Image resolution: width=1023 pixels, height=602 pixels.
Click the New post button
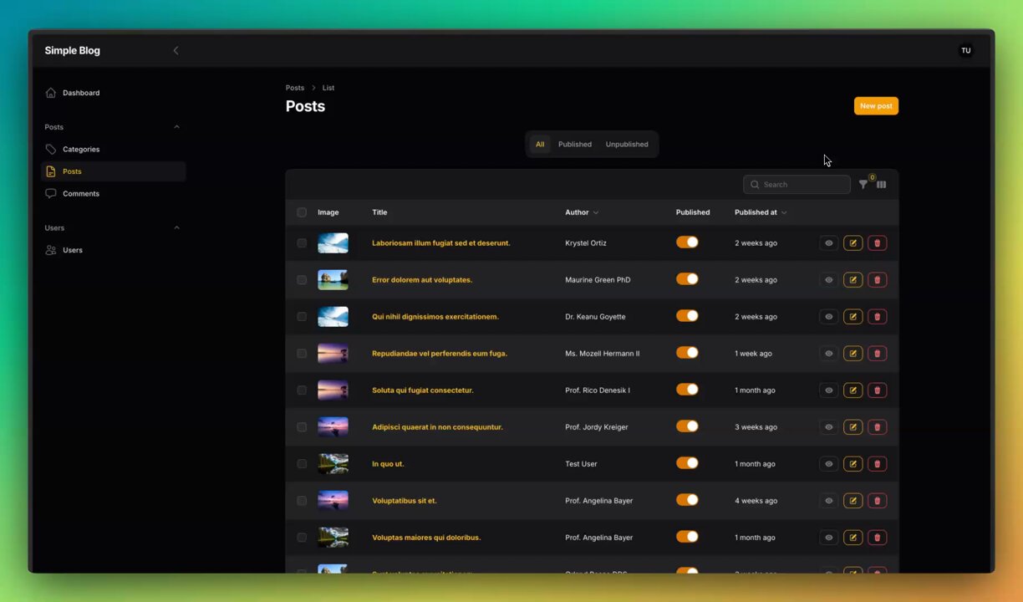pos(875,106)
